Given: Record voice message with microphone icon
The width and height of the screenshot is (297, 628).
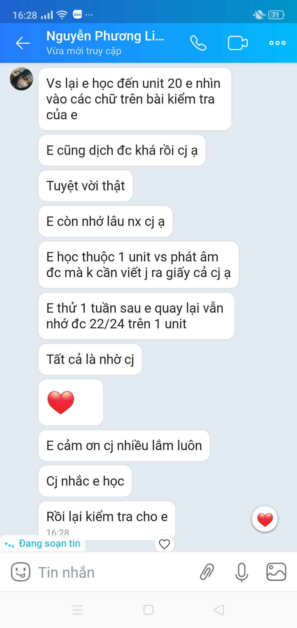Looking at the screenshot, I should (242, 572).
